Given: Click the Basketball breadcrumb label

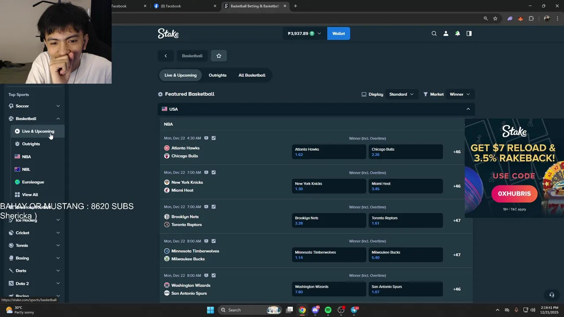Looking at the screenshot, I should pos(192,56).
